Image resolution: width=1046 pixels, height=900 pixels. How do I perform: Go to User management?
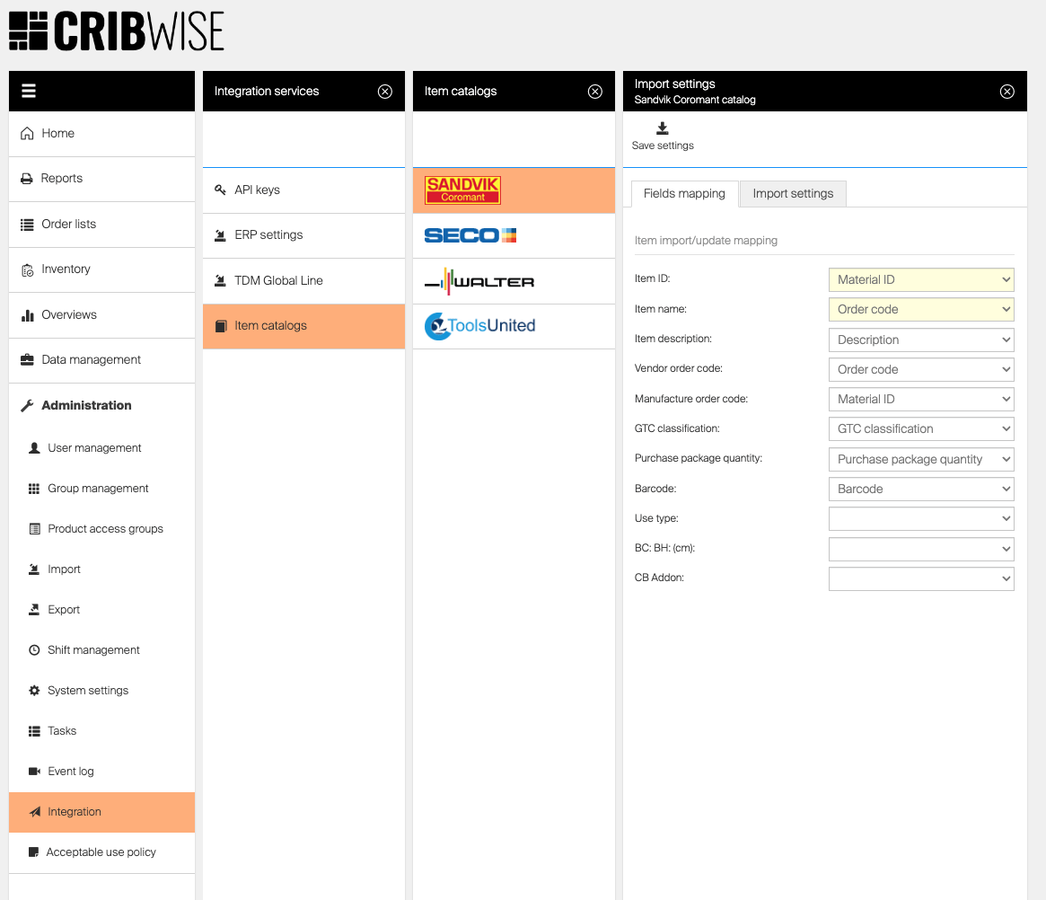[94, 447]
